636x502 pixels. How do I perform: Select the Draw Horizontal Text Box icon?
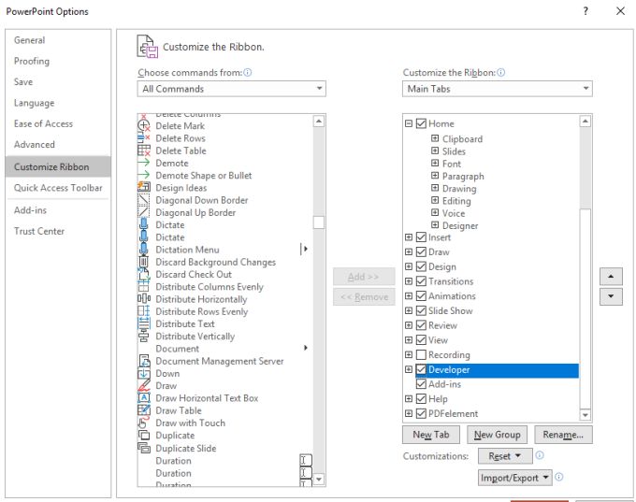click(144, 398)
